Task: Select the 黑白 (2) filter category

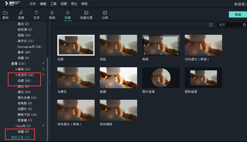Action: point(23,24)
